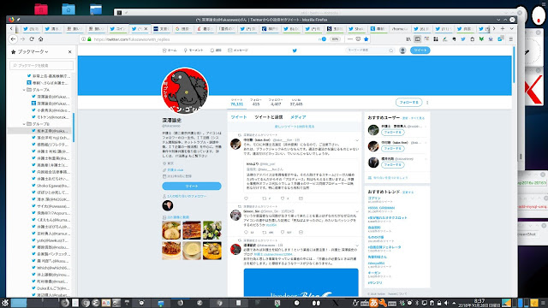Open the Twitter Notifications nav item
This screenshot has width=548, height=308.
[216, 50]
